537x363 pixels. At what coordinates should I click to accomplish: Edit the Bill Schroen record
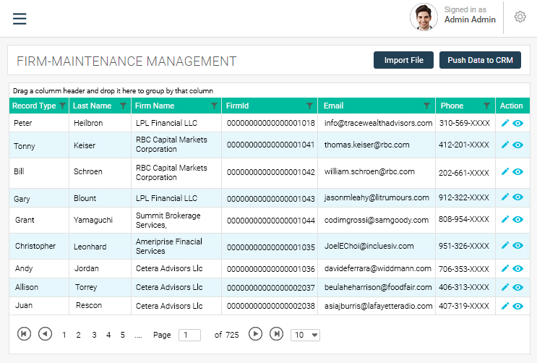(x=504, y=171)
